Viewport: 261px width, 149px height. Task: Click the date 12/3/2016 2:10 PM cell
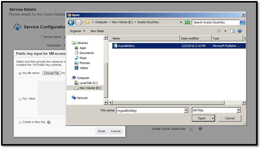193,46
